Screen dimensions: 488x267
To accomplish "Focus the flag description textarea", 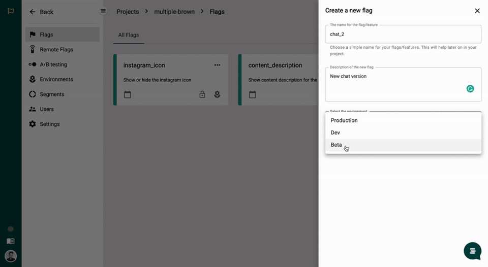I will (403, 84).
